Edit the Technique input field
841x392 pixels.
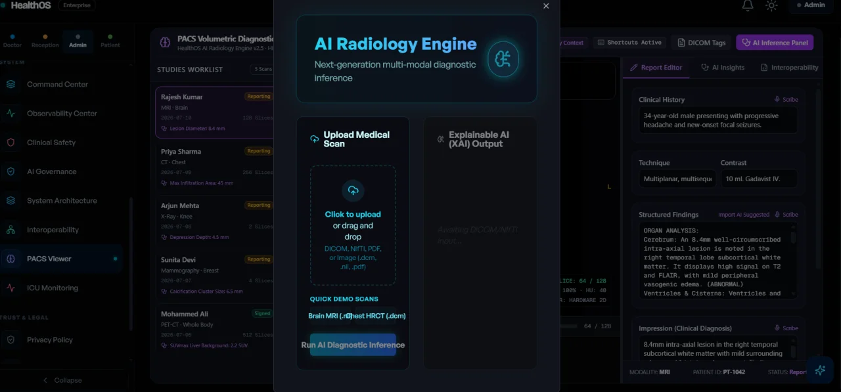point(676,179)
